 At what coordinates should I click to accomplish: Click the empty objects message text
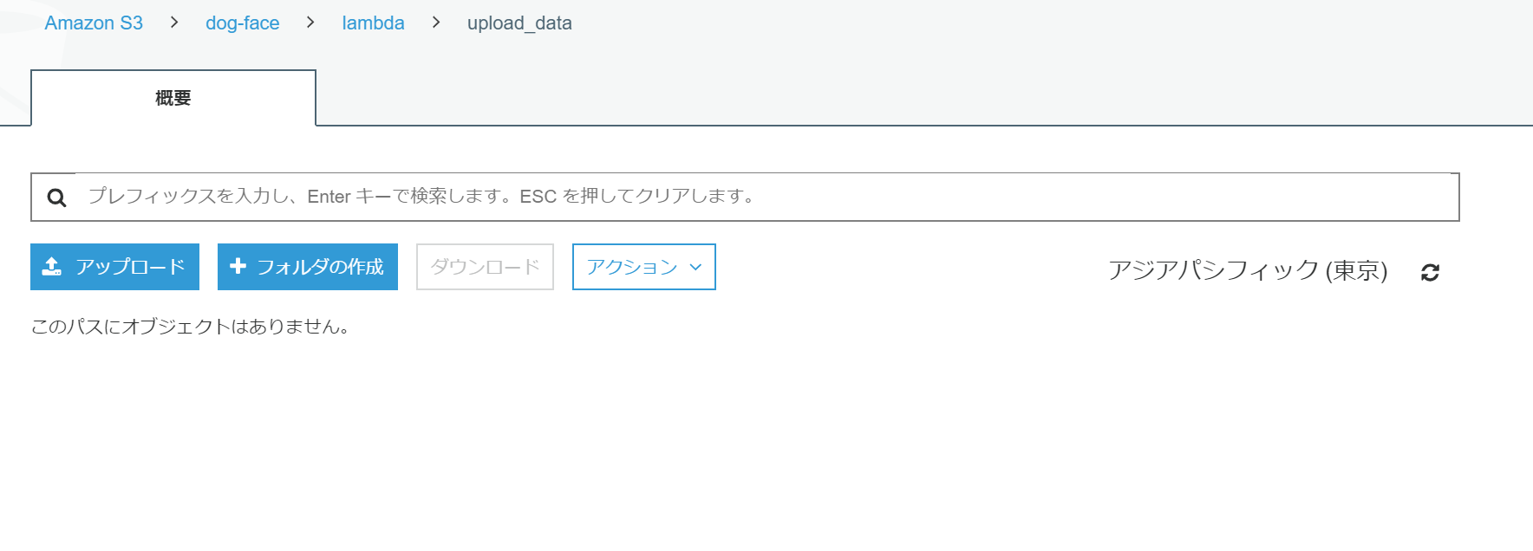191,327
